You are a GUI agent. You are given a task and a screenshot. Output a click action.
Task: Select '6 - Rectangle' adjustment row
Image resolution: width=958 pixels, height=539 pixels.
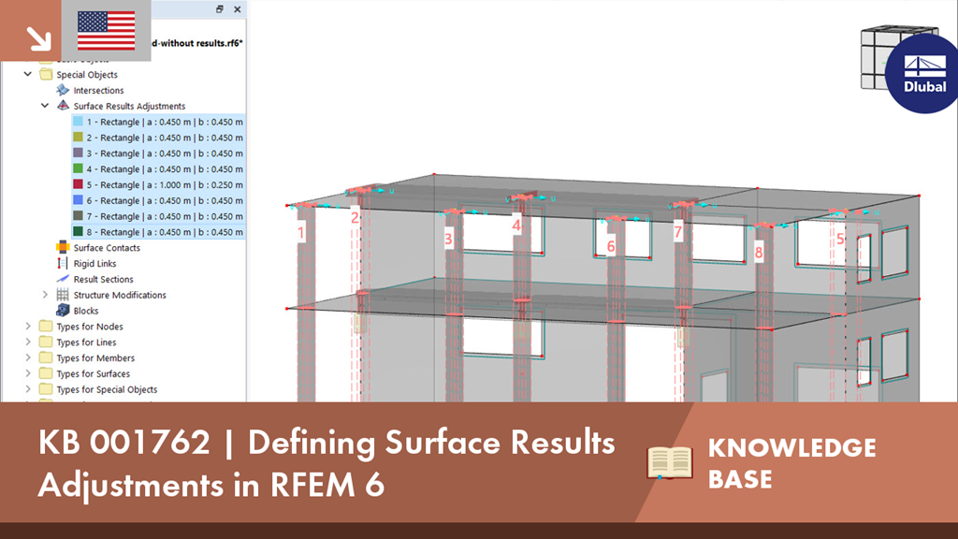158,200
